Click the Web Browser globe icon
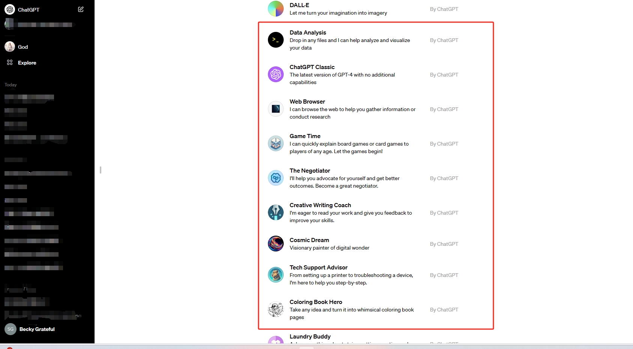 (x=276, y=109)
